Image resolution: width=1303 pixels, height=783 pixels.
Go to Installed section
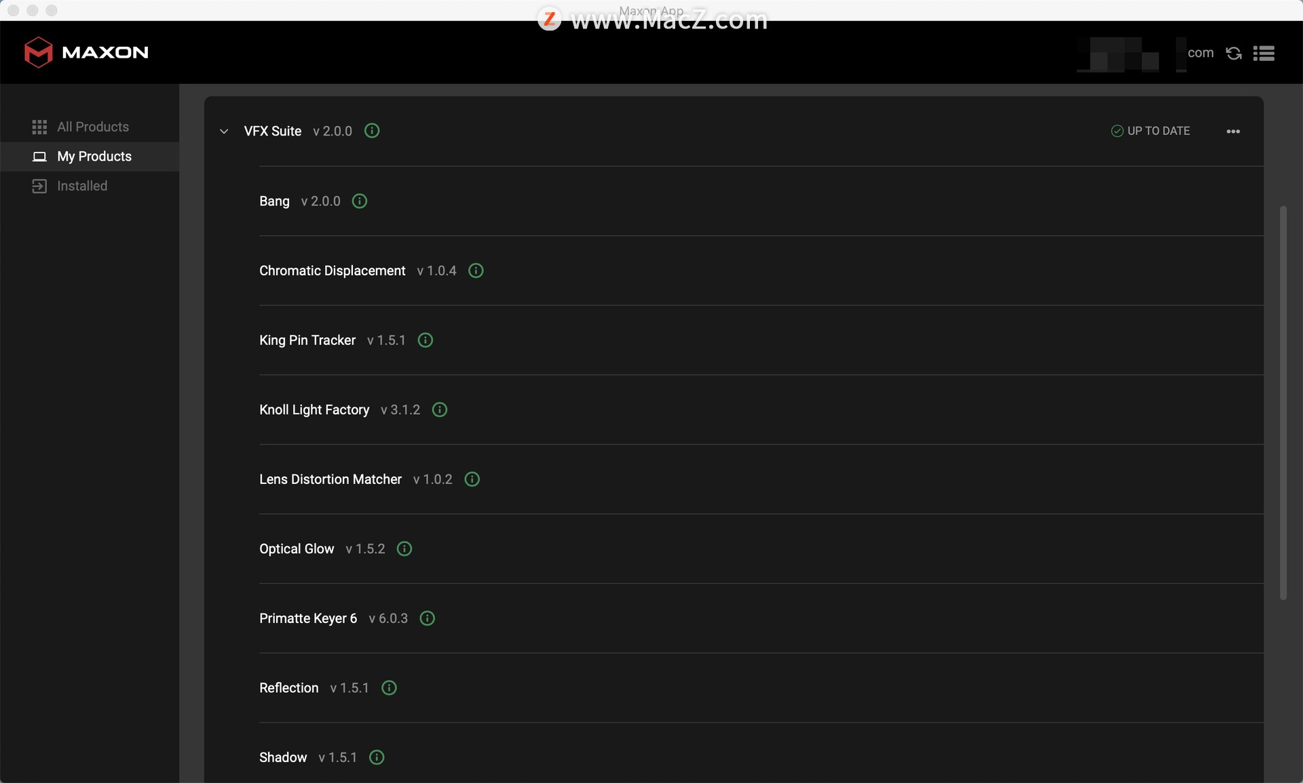coord(81,186)
